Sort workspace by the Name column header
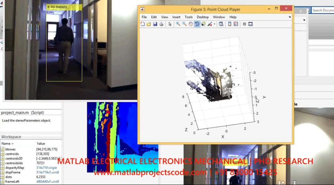Image resolution: width=334 pixels, height=185 pixels. [x=6, y=144]
